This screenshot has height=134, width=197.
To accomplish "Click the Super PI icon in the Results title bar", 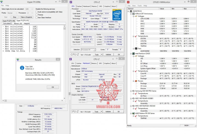I will (x=18, y=60).
